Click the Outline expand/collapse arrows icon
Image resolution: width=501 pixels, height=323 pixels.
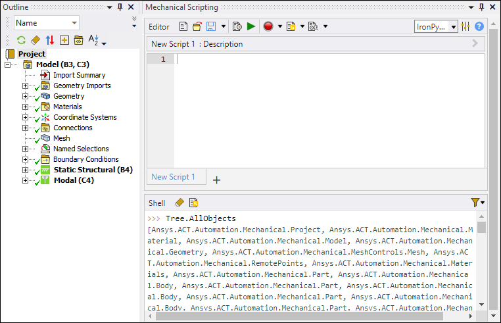point(50,40)
